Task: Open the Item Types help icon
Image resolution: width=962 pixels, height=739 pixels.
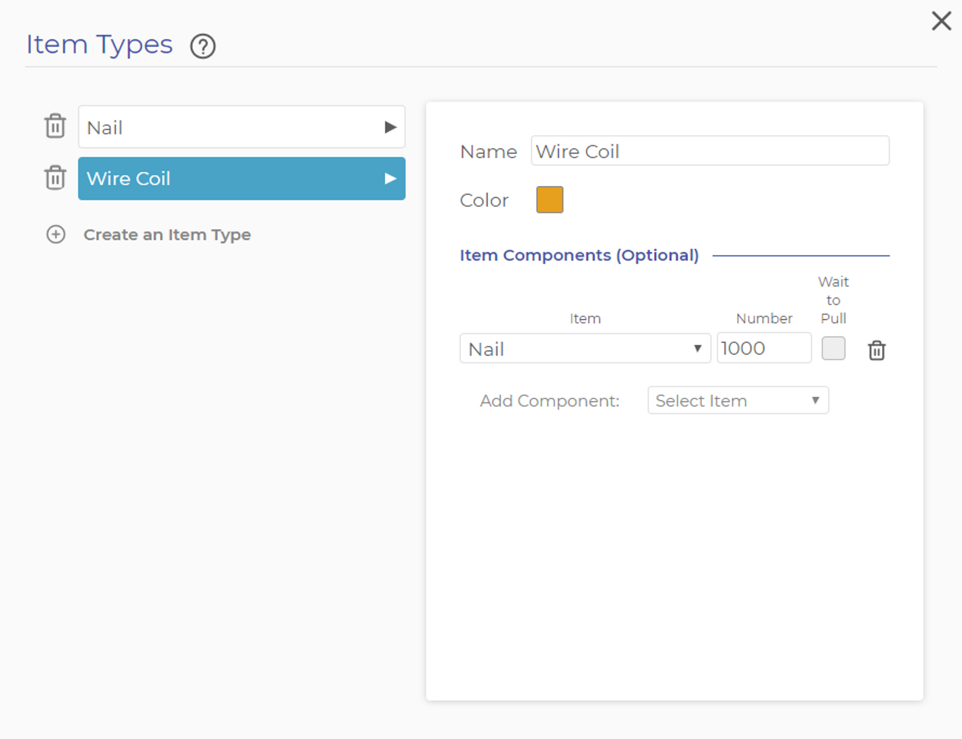Action: [202, 46]
